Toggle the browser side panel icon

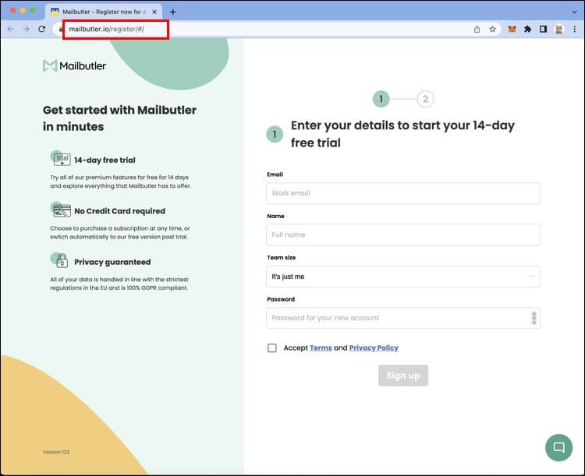[x=543, y=29]
